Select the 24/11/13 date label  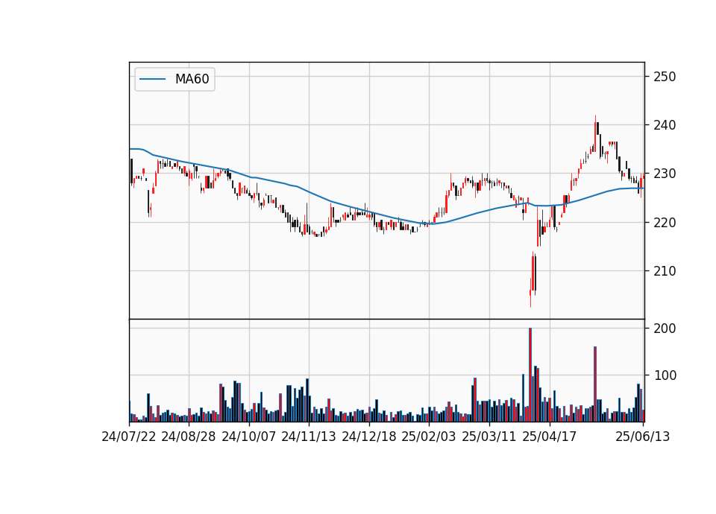[309, 437]
